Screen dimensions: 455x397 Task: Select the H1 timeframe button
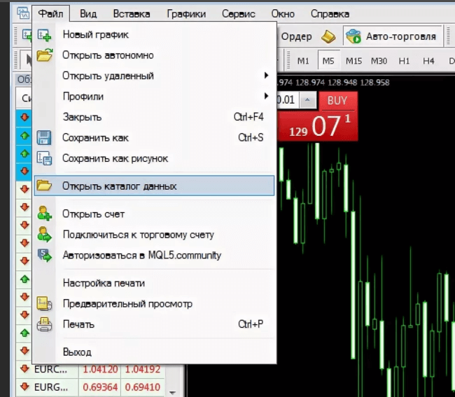tap(404, 61)
